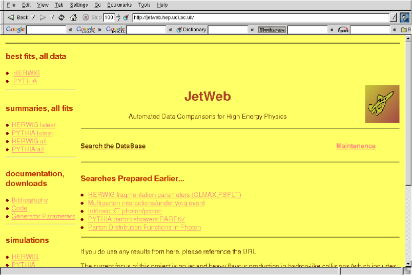Click the Google logo in bookmarks toolbar
The height and width of the screenshot is (275, 412).
click(15, 29)
